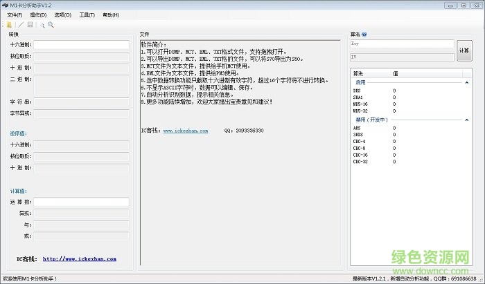The width and height of the screenshot is (485, 284).
Task: Click the 运算数 input field
Action: coord(82,202)
